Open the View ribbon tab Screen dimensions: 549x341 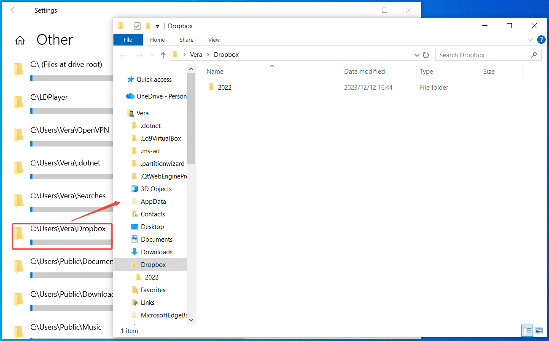pos(214,40)
